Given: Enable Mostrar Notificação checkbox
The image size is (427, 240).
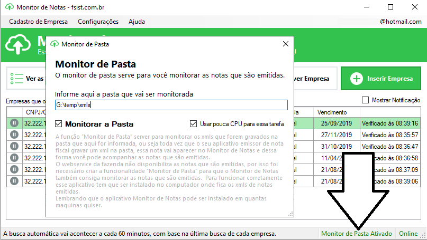Looking at the screenshot, I should 365,100.
